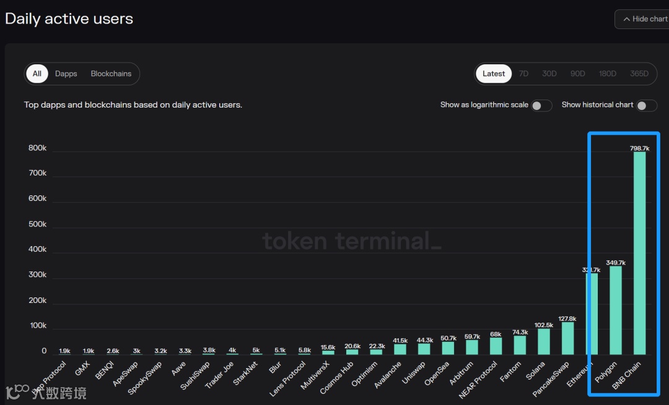This screenshot has width=669, height=405.
Task: Turn on Show historical chart toggle
Action: [x=646, y=106]
